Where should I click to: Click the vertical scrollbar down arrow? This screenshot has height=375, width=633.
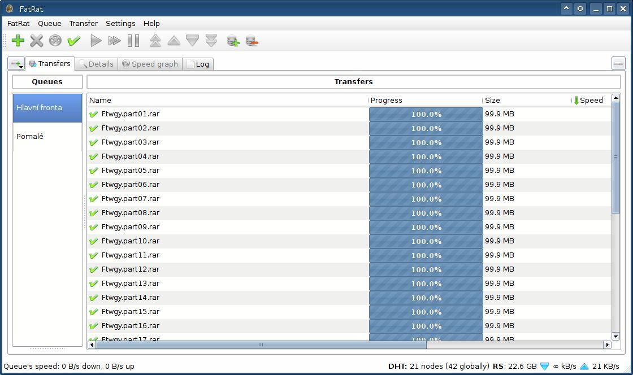click(615, 336)
